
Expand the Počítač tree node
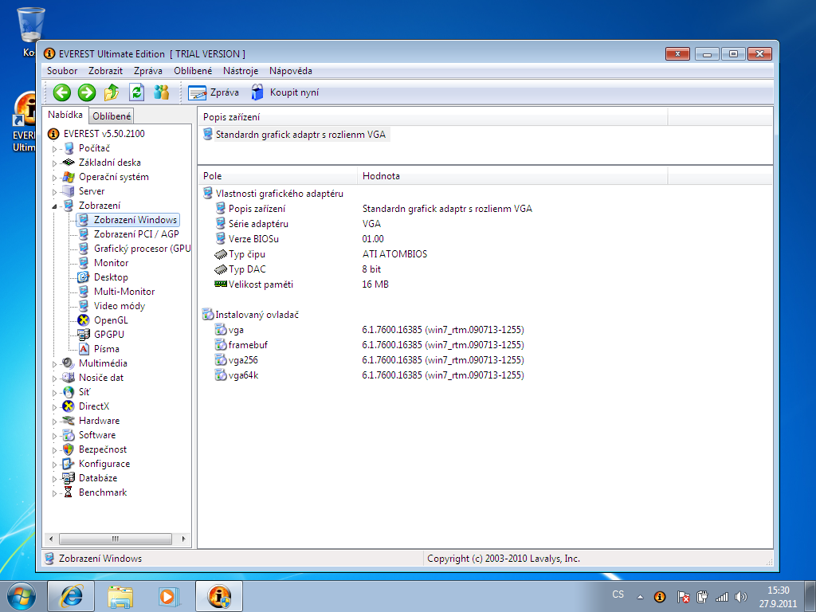[x=55, y=148]
